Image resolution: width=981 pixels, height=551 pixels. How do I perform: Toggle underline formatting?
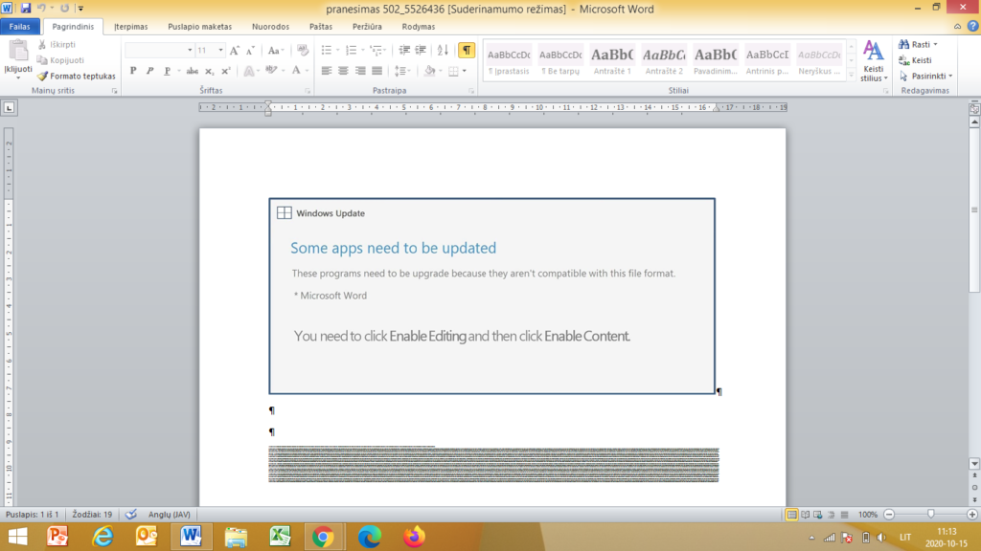tap(167, 71)
